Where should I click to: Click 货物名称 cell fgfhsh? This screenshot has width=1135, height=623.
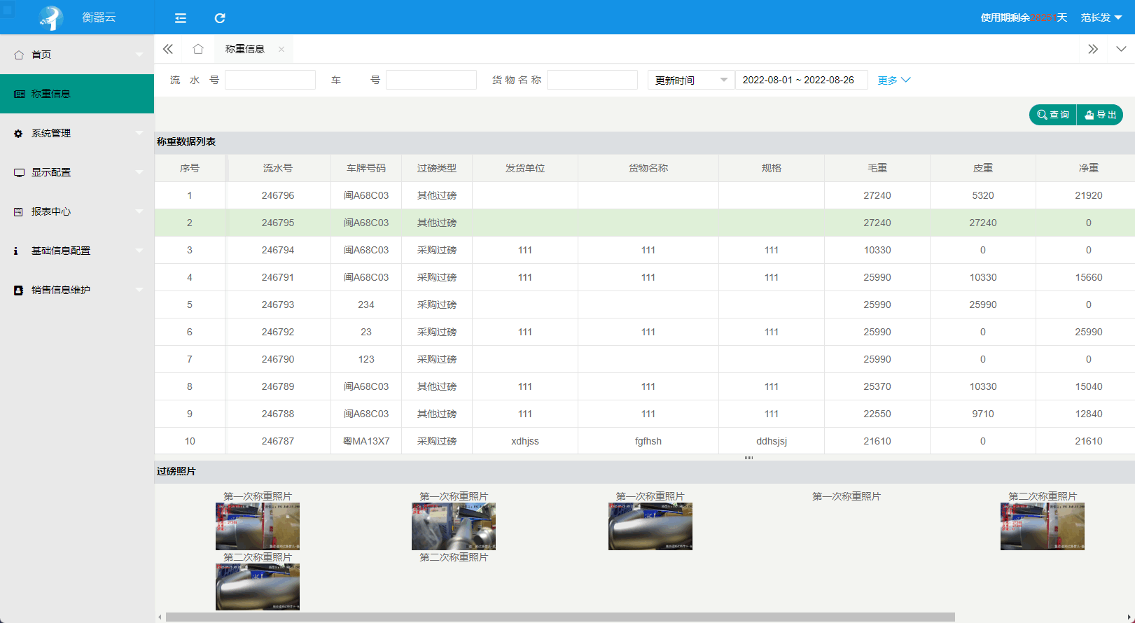(x=648, y=441)
